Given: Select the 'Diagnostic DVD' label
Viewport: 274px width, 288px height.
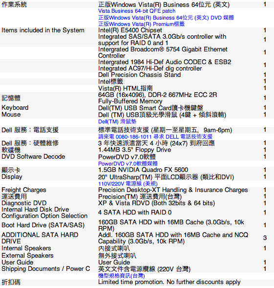Looking at the screenshot, I should pyautogui.click(x=24, y=203).
